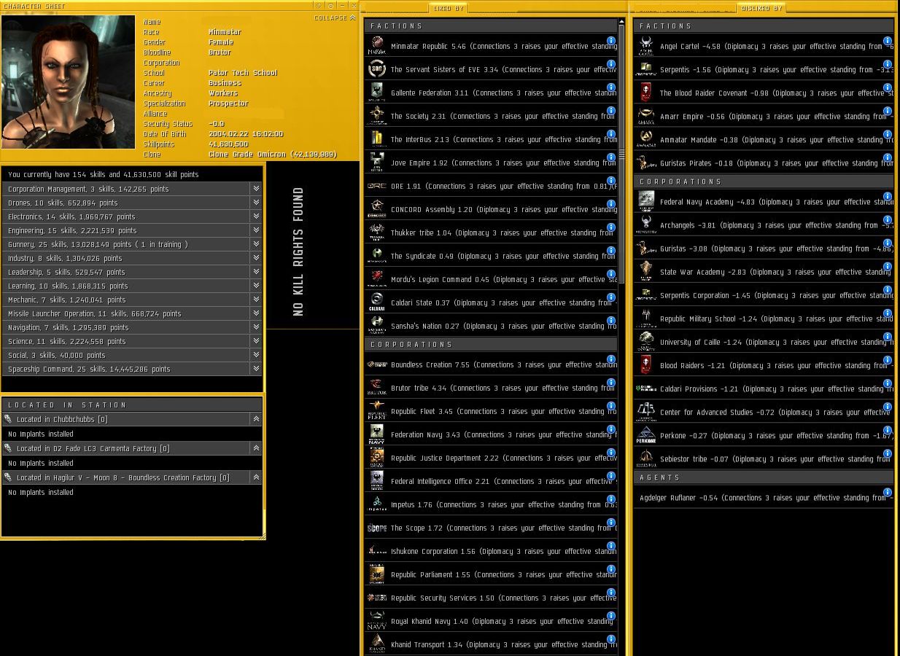Click the Thukker tribe logo
Image resolution: width=900 pixels, height=656 pixels.
tap(376, 233)
